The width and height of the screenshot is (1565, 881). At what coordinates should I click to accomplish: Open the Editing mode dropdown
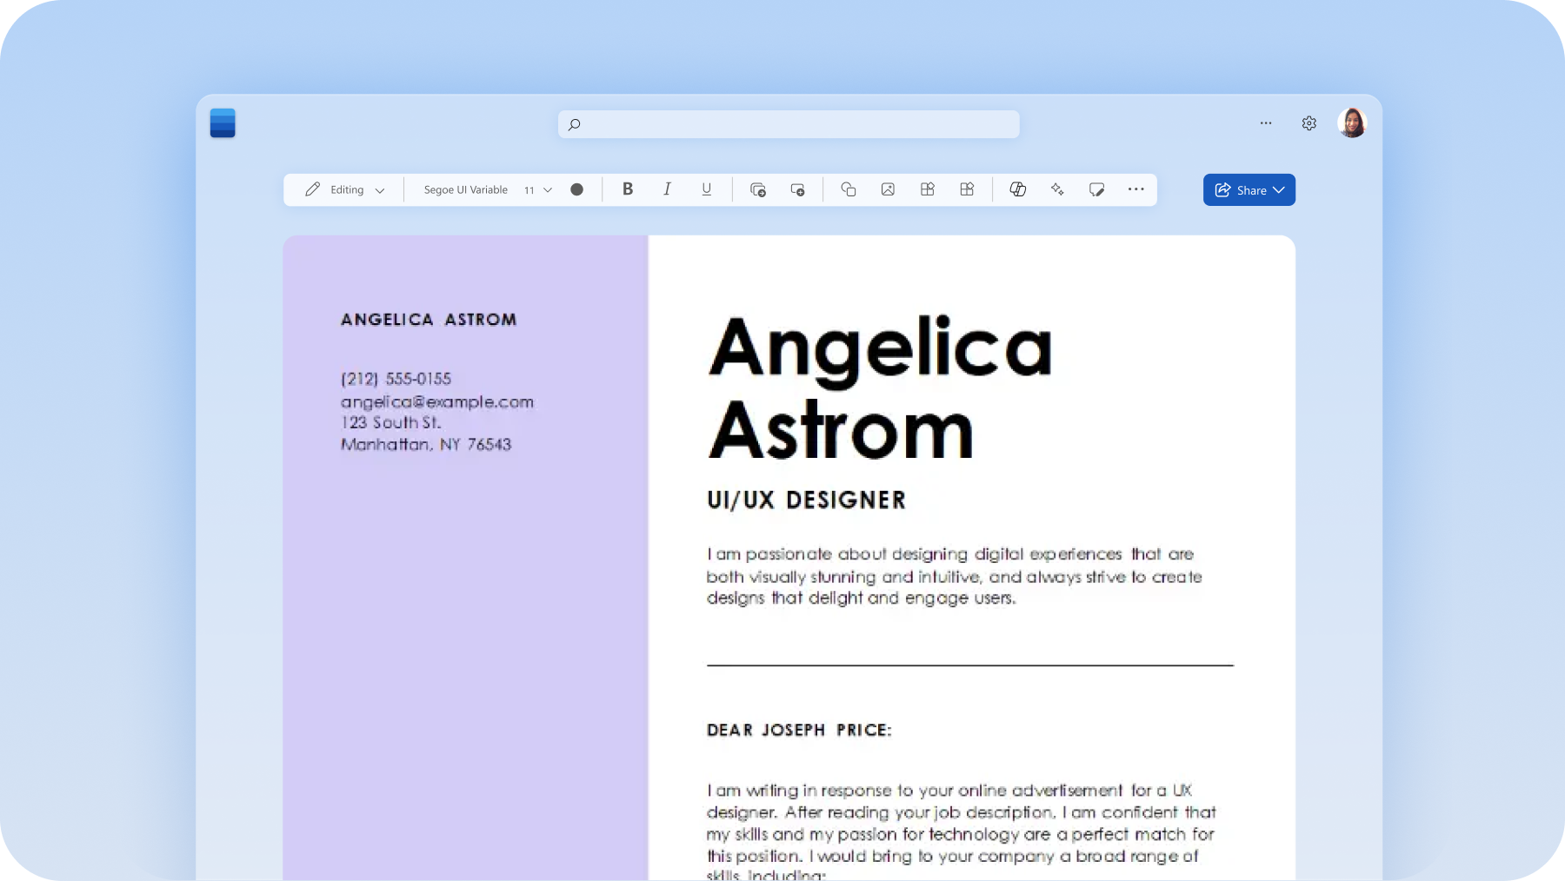pyautogui.click(x=343, y=189)
